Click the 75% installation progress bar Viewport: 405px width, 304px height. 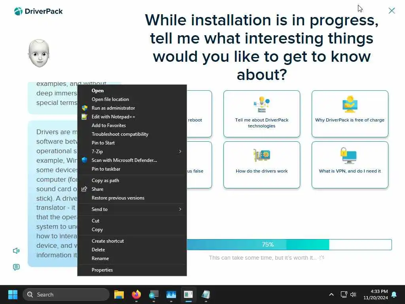click(289, 245)
